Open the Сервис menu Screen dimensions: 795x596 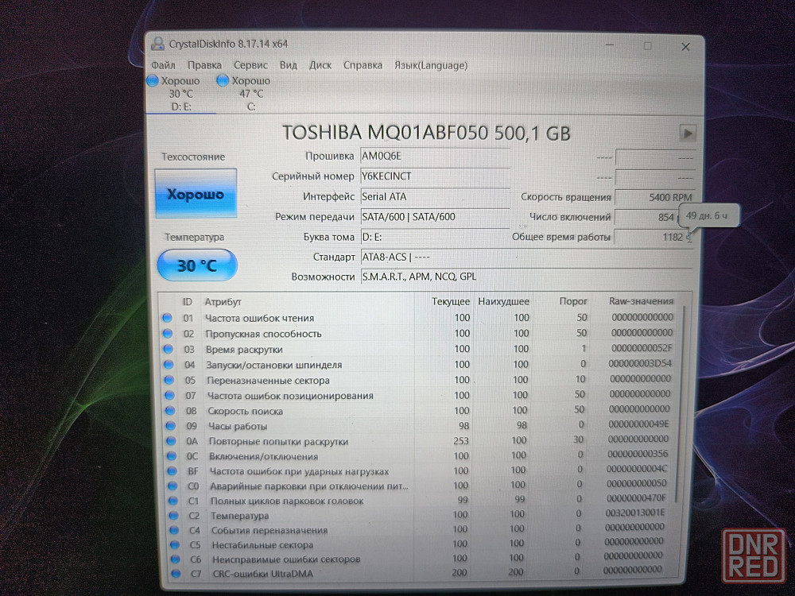[250, 65]
